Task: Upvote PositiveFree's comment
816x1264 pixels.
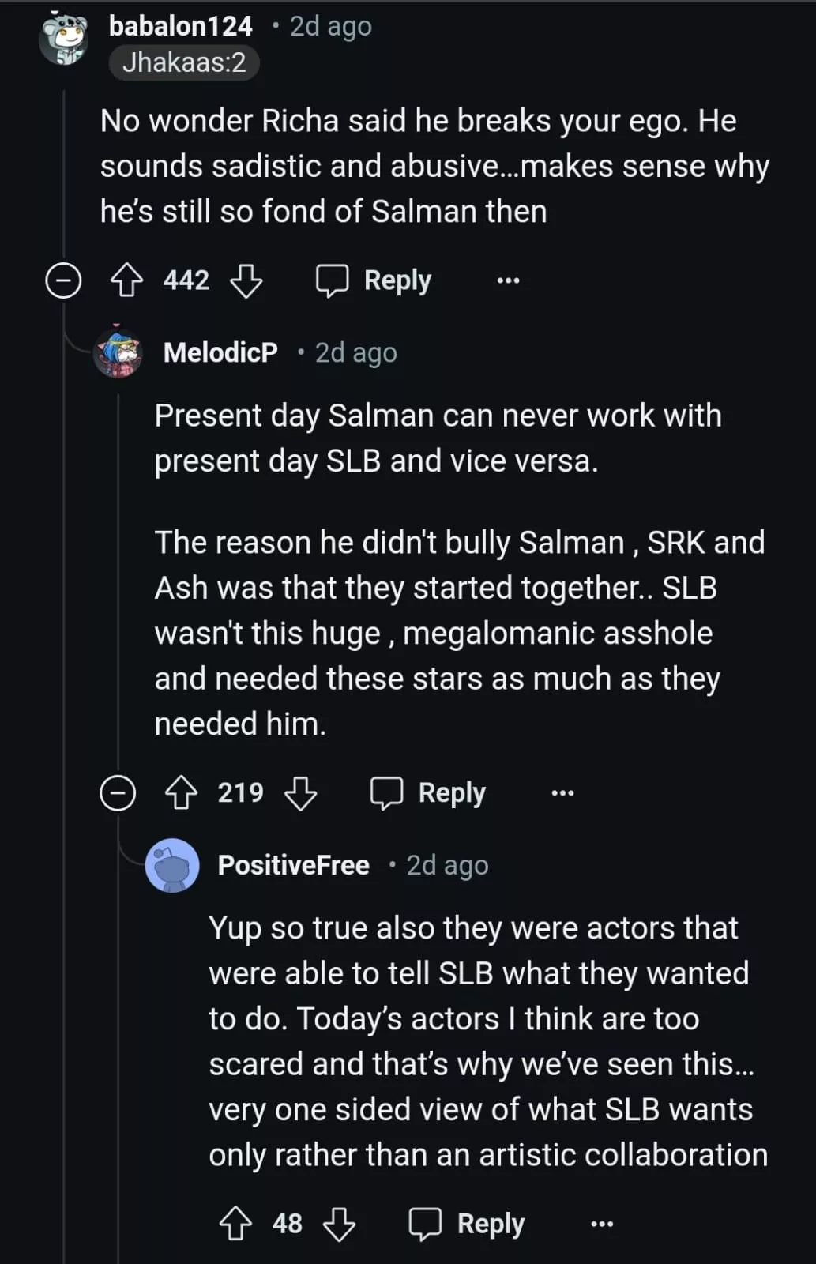Action: click(x=235, y=1224)
